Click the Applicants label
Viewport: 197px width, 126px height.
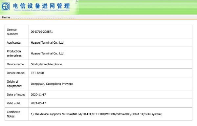[14, 43]
